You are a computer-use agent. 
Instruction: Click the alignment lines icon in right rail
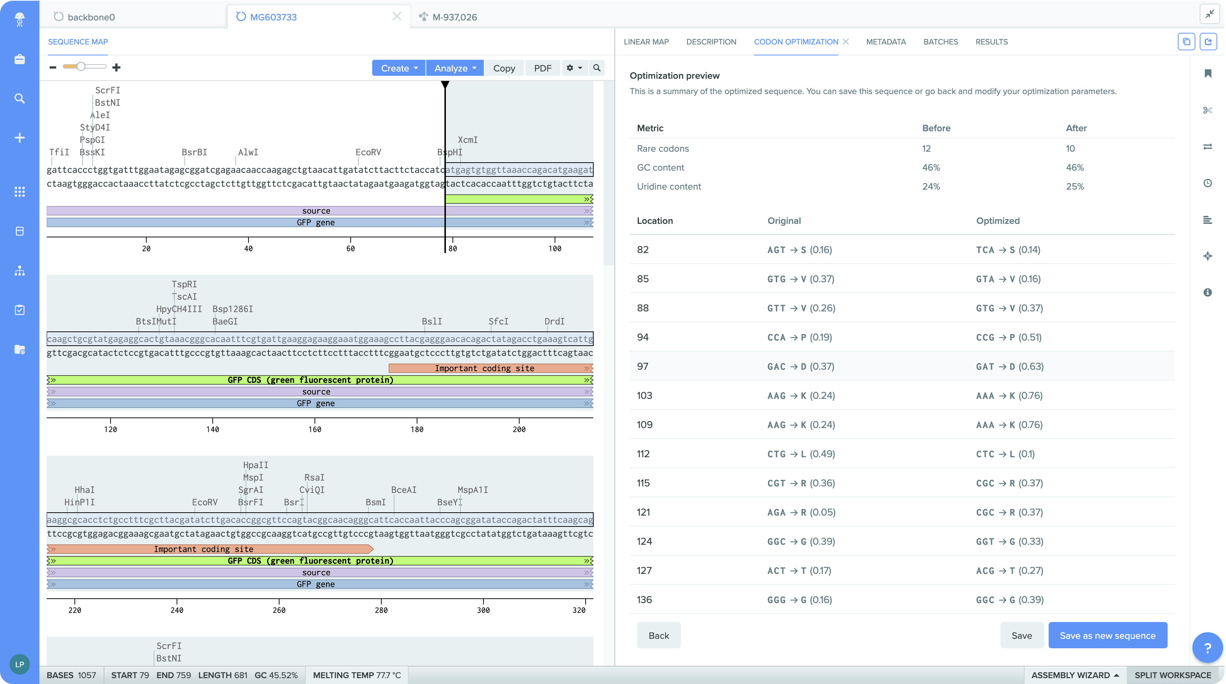(1207, 220)
